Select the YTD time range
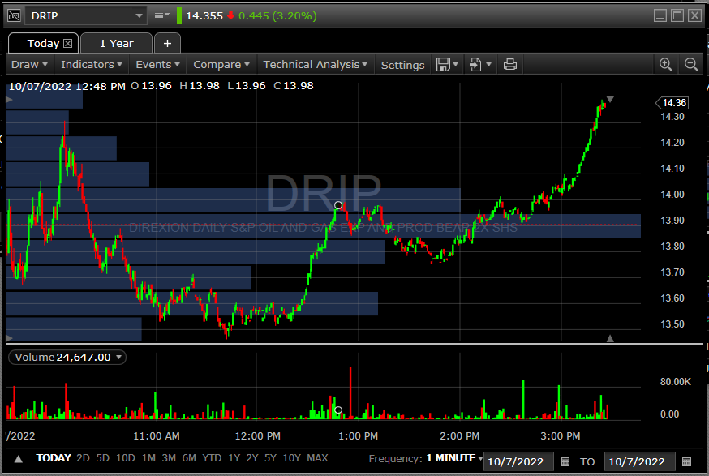The height and width of the screenshot is (476, 709). (x=212, y=458)
